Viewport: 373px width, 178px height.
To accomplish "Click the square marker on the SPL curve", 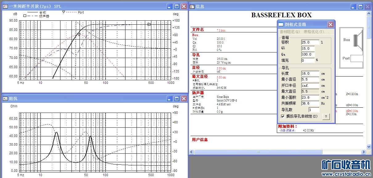I will click(149, 24).
